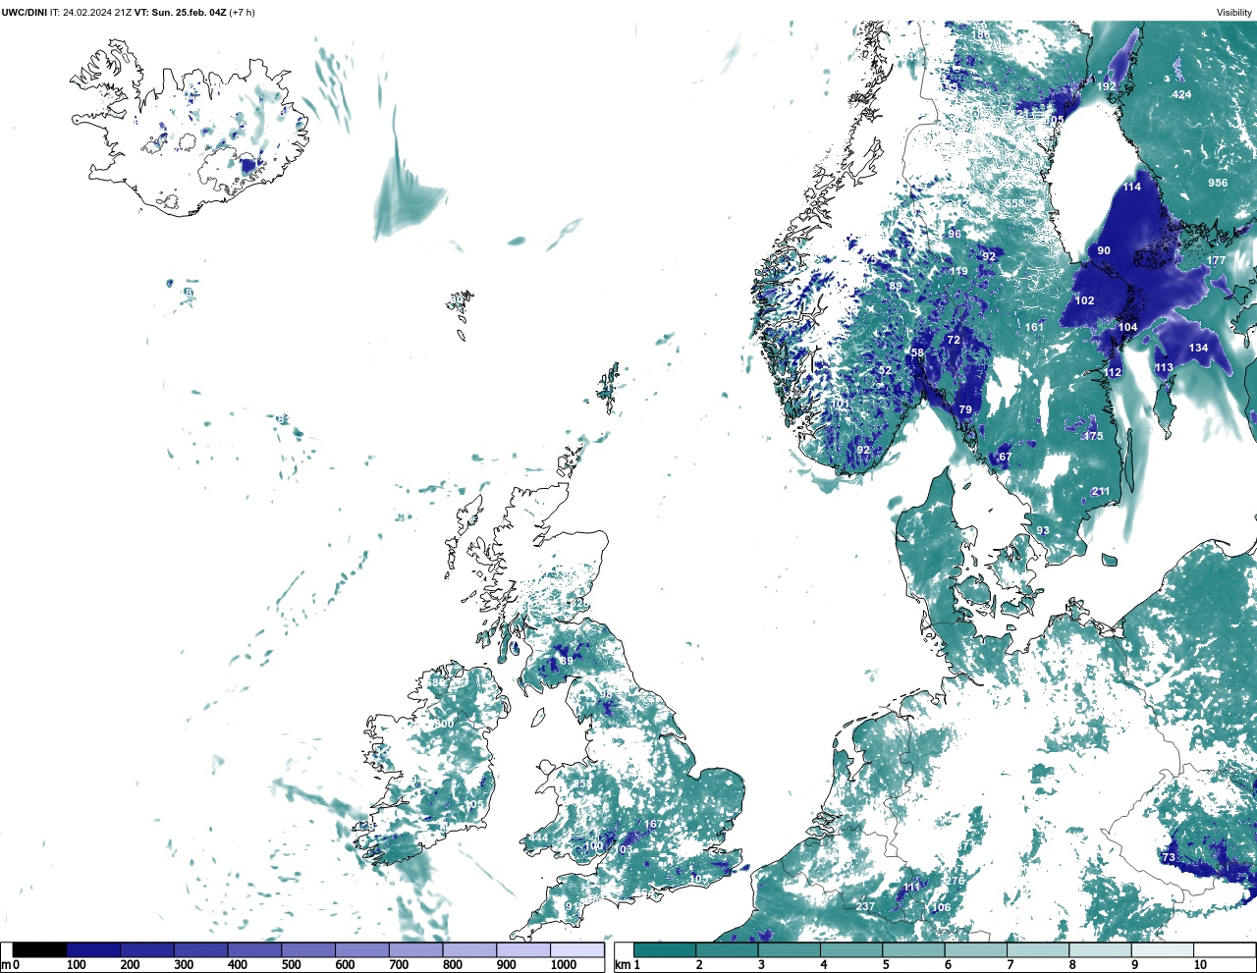Click the 9–10 km palest teal swatch
The width and height of the screenshot is (1257, 973).
(1163, 949)
